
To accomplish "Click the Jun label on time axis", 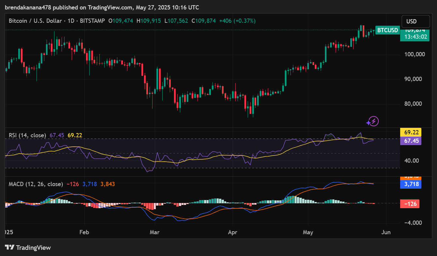I will point(386,233).
